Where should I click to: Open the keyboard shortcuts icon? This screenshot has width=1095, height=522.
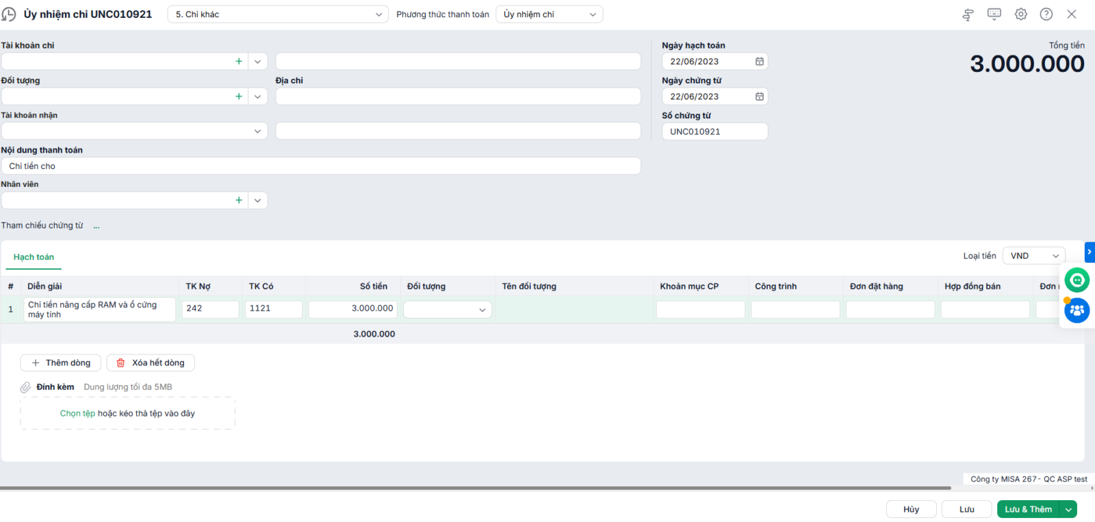coord(994,14)
